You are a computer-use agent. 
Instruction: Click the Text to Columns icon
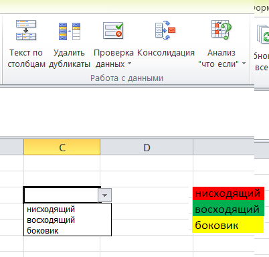[x=26, y=30]
